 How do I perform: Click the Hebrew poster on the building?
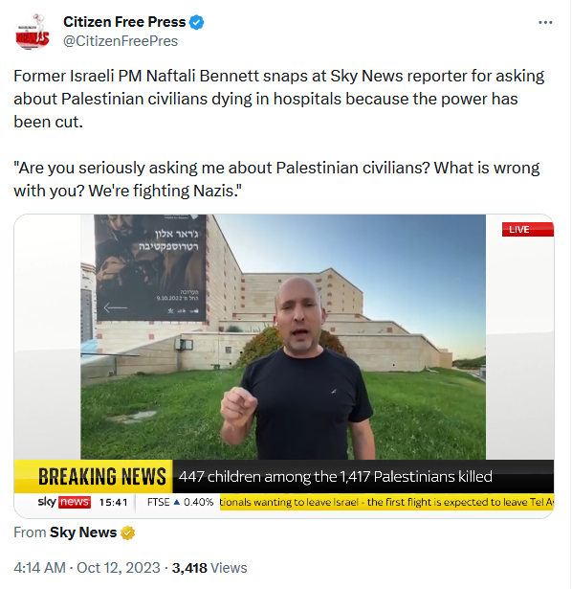150,267
